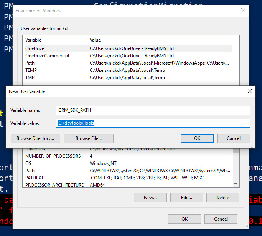262x236 pixels.
Task: Close the Environment Variables window
Action: pos(242,11)
